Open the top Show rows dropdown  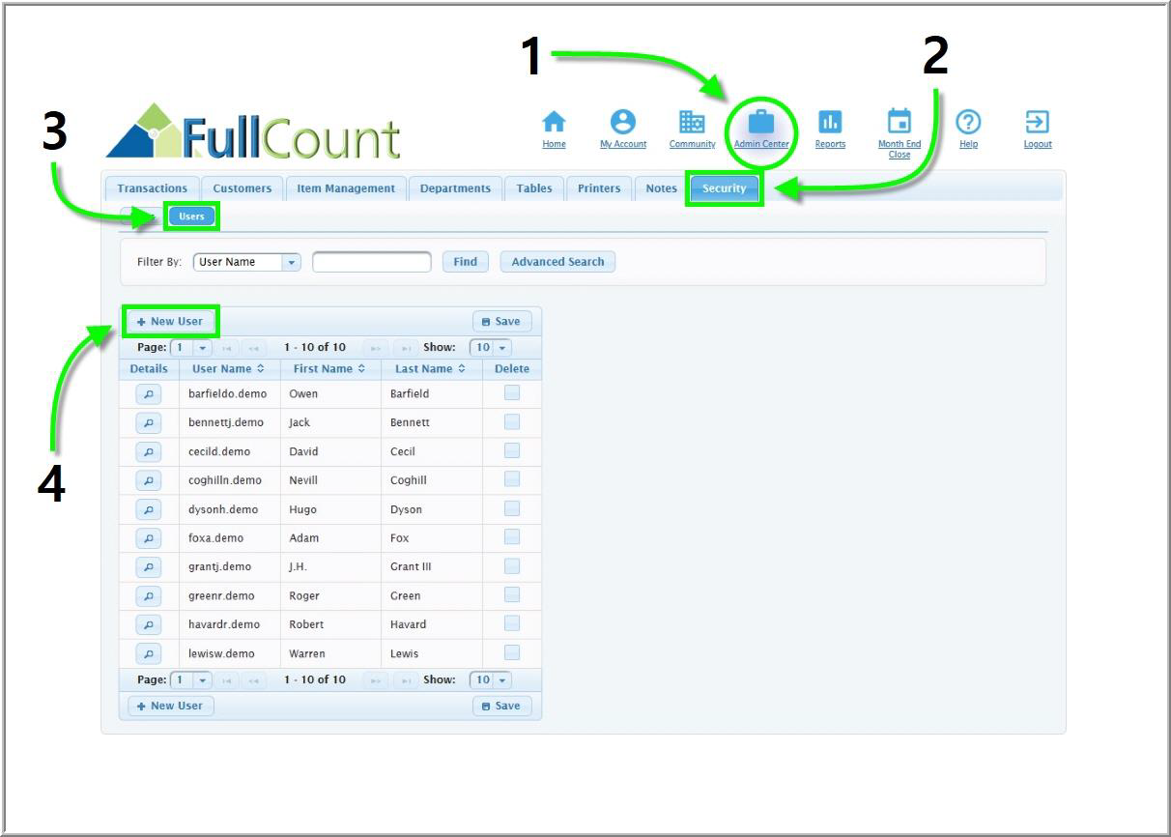point(502,347)
